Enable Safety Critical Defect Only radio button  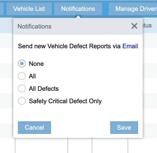pos(22,101)
